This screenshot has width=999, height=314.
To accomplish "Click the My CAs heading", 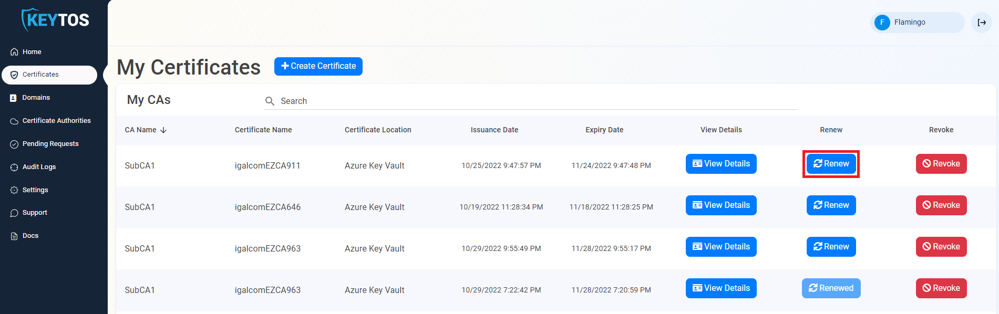I will (x=149, y=100).
